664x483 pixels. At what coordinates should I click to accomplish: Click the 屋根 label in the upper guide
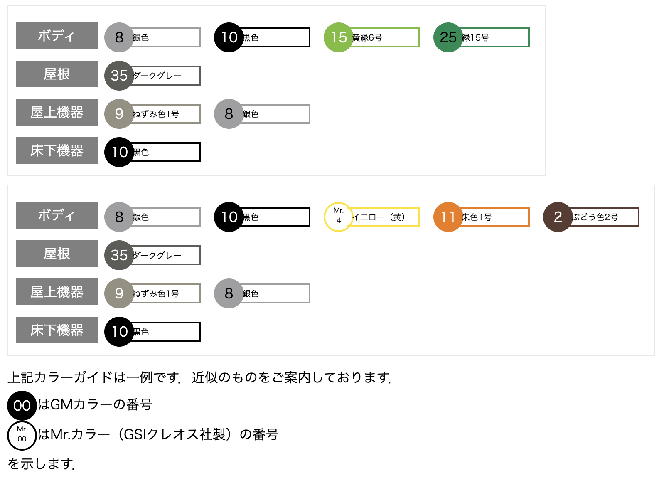click(x=57, y=74)
